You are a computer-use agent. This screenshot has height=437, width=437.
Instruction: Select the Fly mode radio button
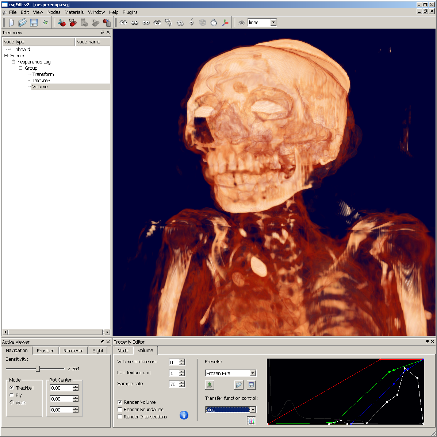(x=12, y=395)
